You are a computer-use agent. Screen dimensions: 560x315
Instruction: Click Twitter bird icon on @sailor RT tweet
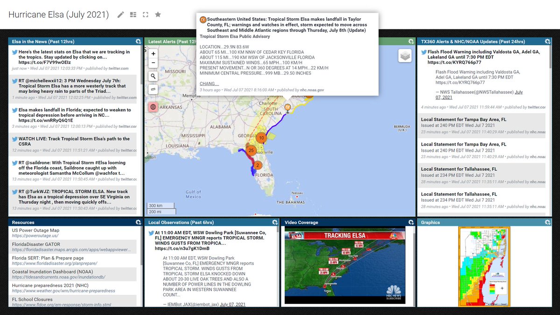[x=14, y=162]
